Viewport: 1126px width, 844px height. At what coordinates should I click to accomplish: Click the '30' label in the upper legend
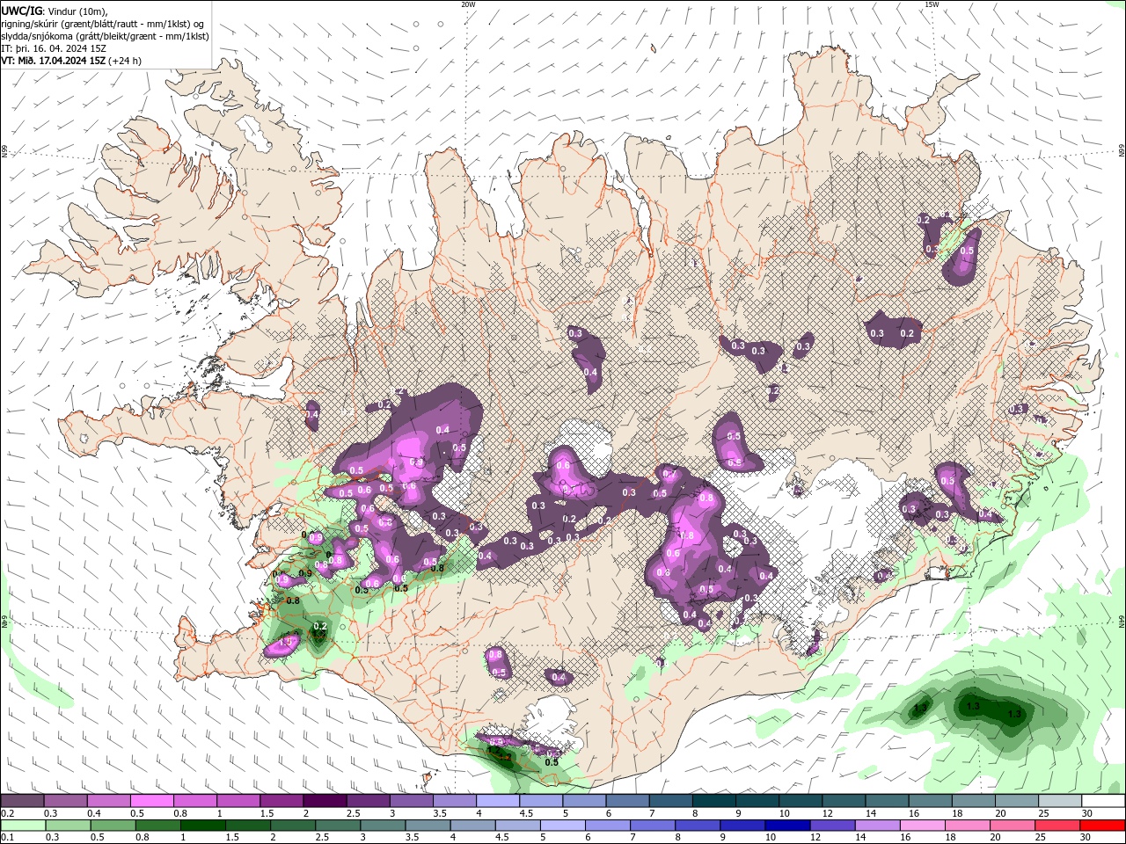[1087, 813]
